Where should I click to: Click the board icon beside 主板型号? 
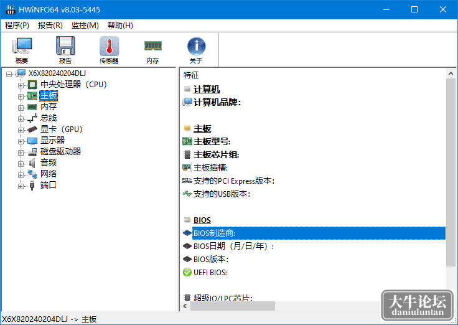(187, 141)
